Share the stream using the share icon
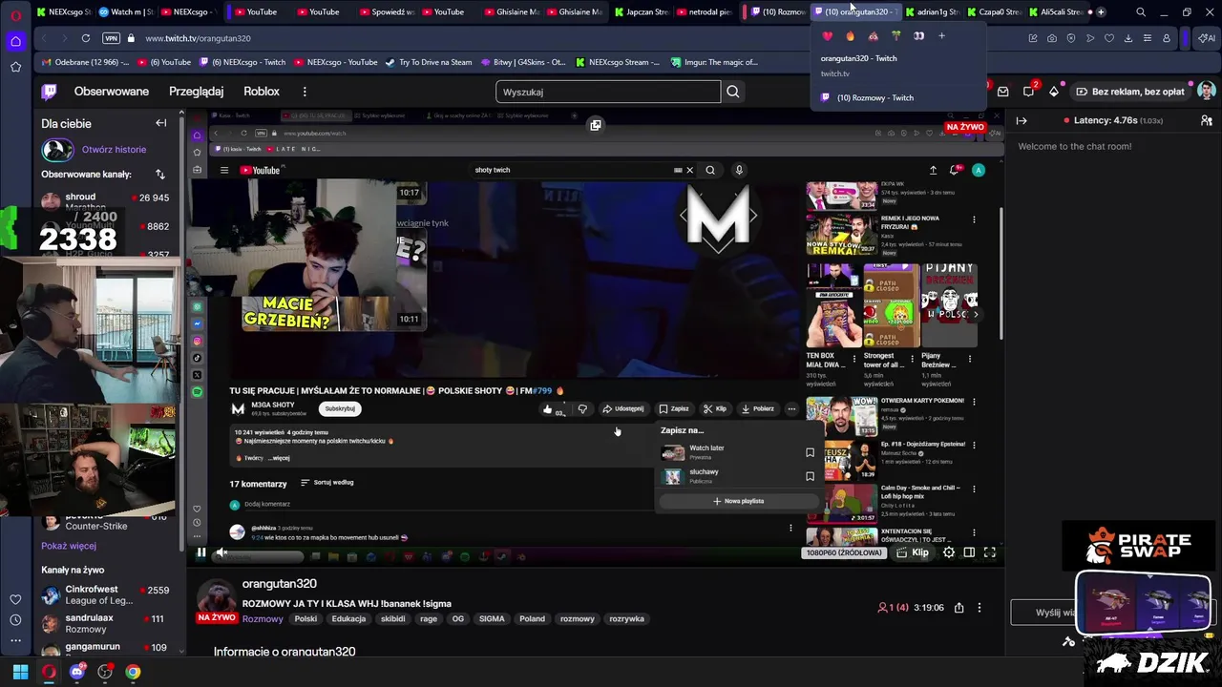Image resolution: width=1222 pixels, height=687 pixels. click(959, 608)
